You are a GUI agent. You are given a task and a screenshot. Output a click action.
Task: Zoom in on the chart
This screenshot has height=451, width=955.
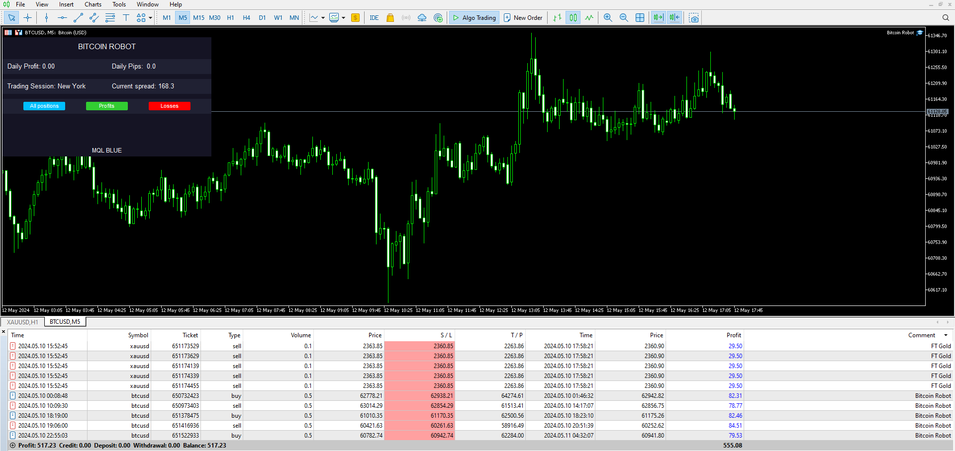click(x=608, y=18)
